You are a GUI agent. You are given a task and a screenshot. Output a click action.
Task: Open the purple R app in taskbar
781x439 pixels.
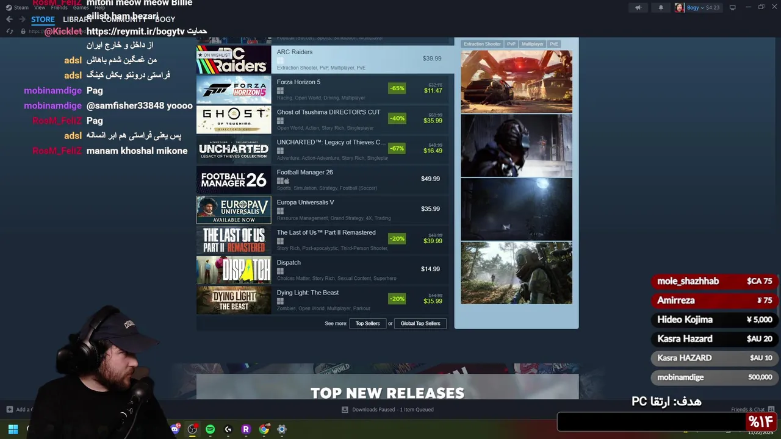(246, 429)
